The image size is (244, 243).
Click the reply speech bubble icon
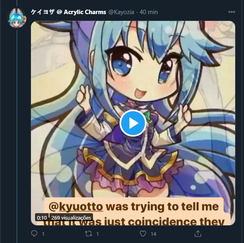[x=34, y=233]
